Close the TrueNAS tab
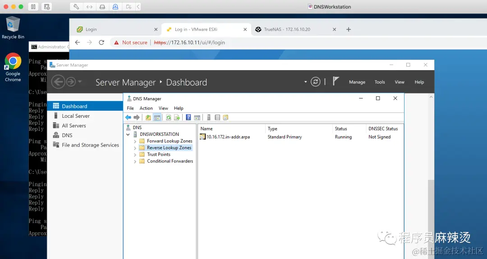Screen dimensions: 487x259 pos(334,29)
